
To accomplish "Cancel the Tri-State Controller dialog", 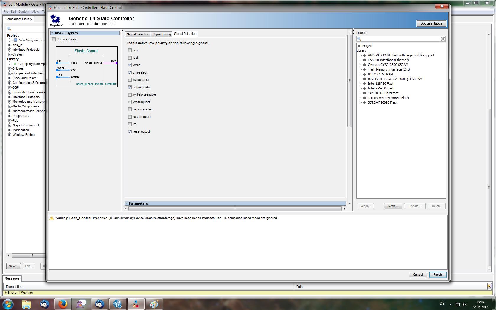I will [418, 275].
